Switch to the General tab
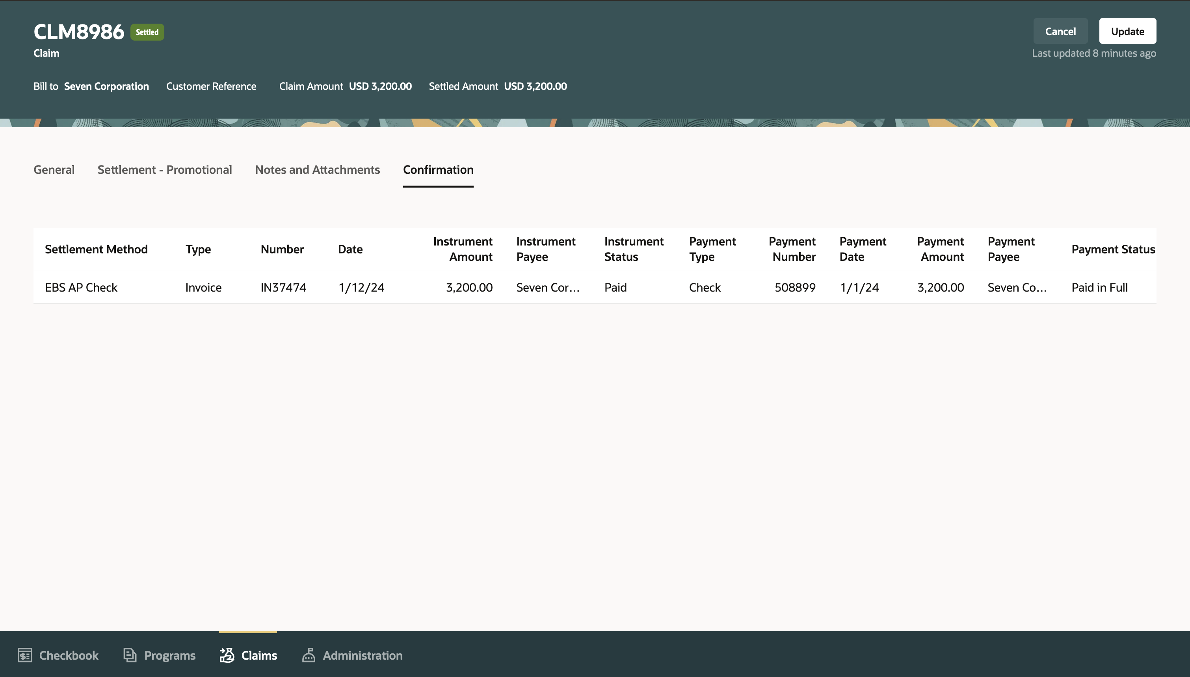Screen dimensions: 1190x677 coord(54,170)
